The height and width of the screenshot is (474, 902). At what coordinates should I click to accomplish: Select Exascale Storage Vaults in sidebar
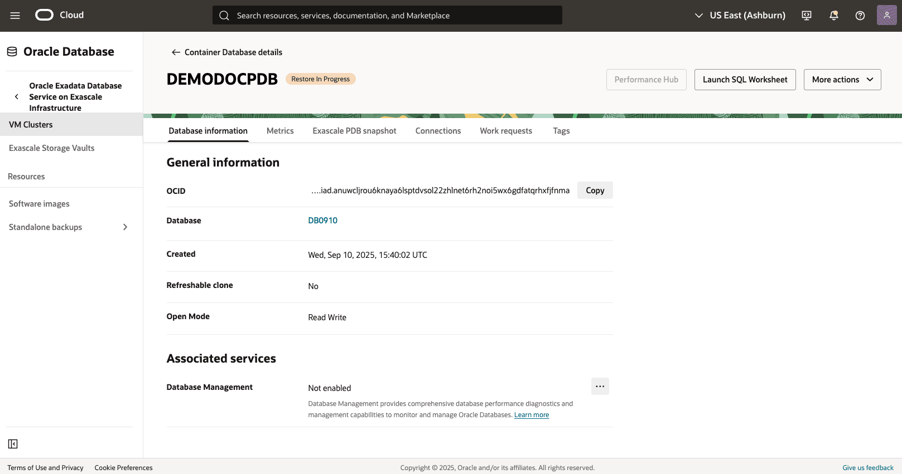[71, 148]
